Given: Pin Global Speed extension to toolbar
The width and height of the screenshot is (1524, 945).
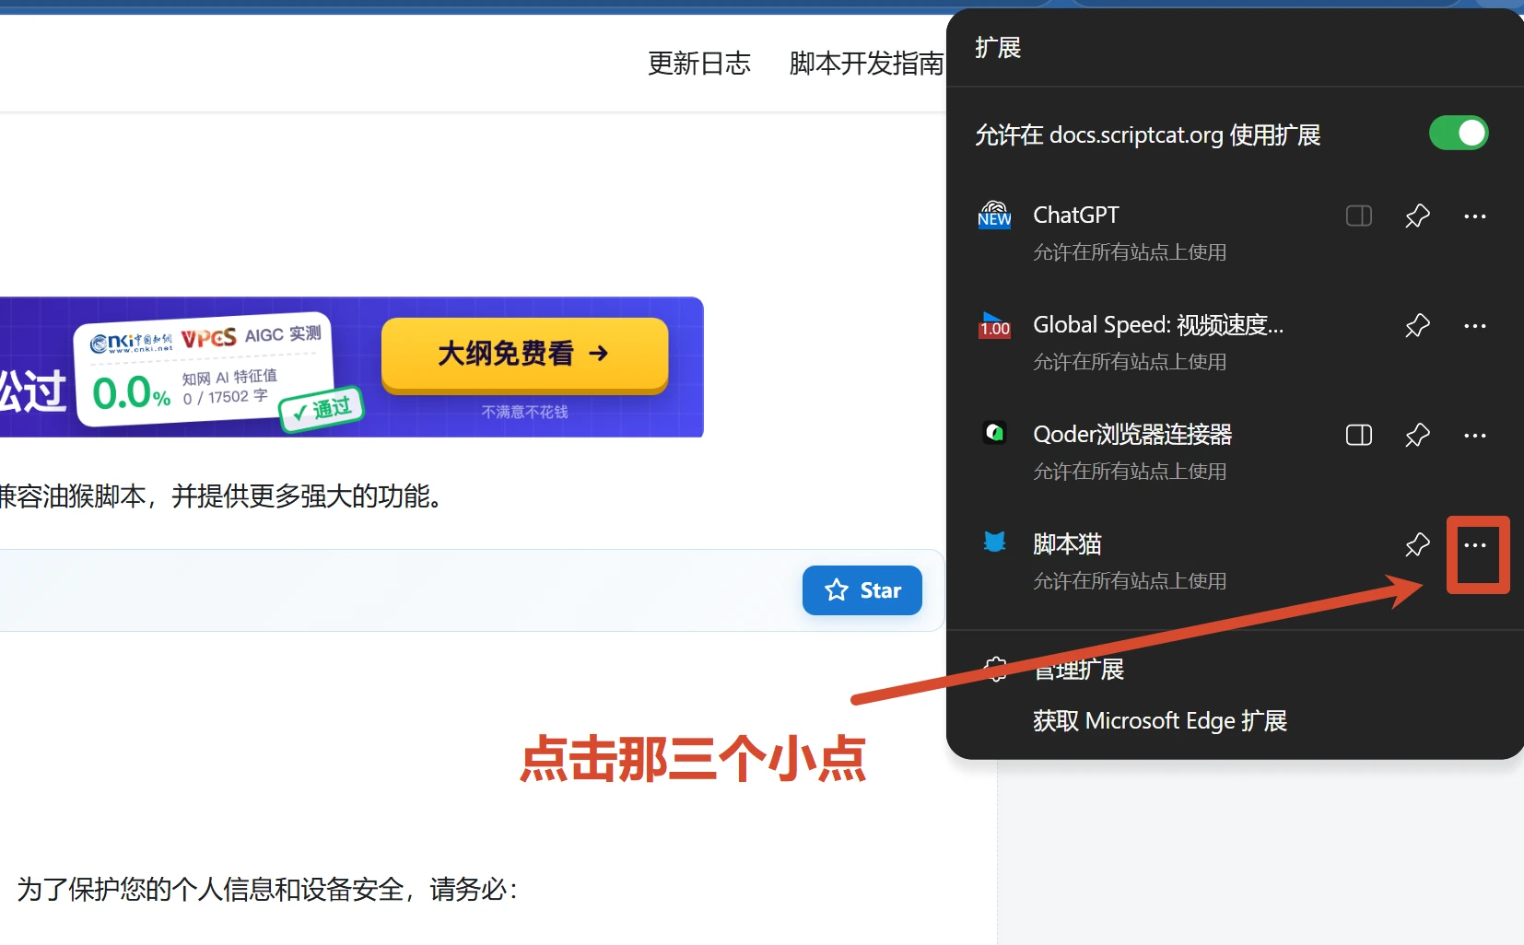Looking at the screenshot, I should 1417,326.
